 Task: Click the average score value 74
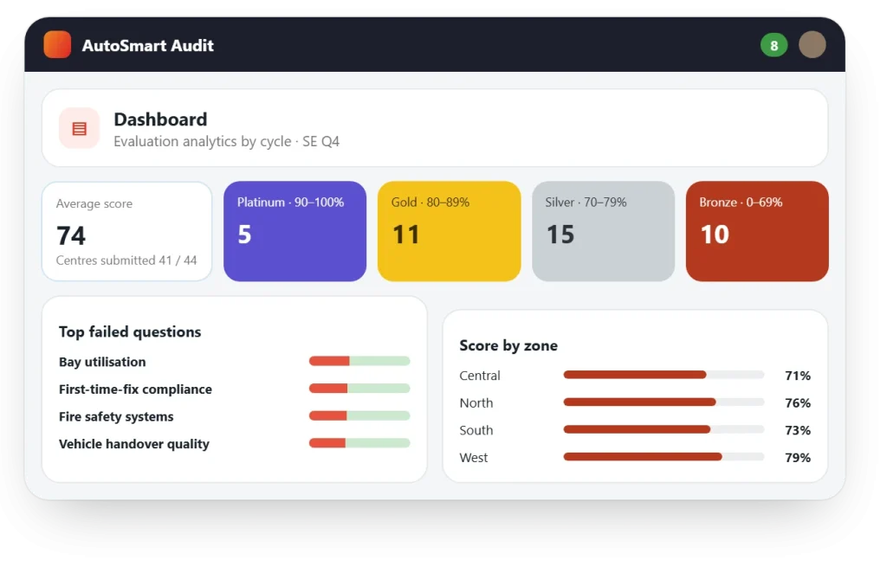[71, 235]
